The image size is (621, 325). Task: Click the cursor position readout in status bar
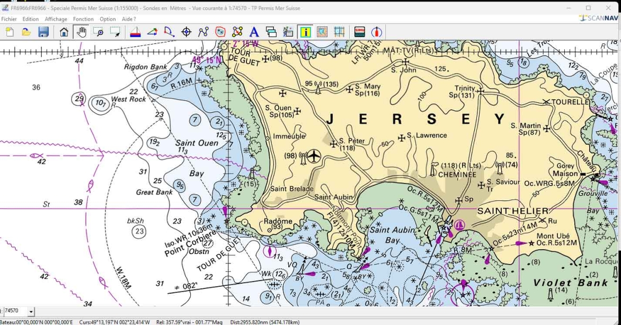click(114, 322)
